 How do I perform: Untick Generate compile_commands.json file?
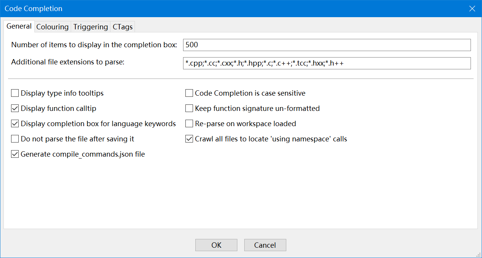15,154
